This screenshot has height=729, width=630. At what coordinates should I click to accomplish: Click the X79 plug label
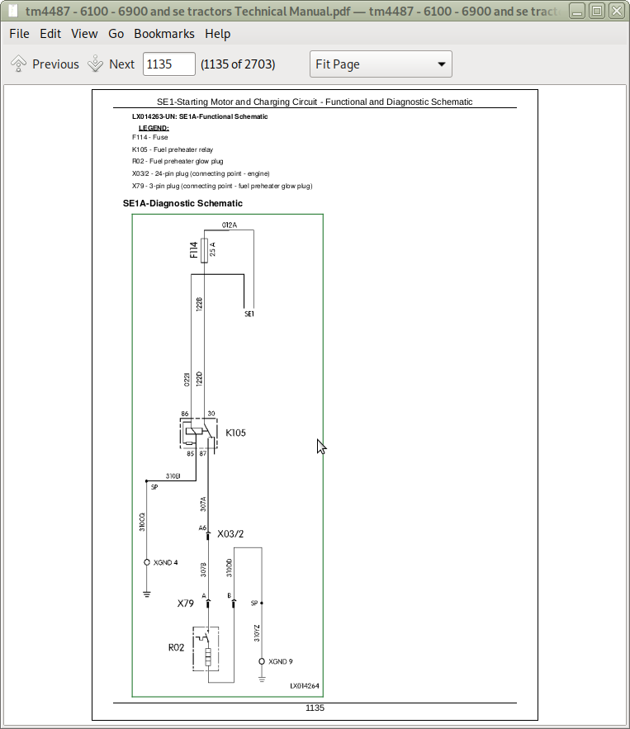click(186, 604)
